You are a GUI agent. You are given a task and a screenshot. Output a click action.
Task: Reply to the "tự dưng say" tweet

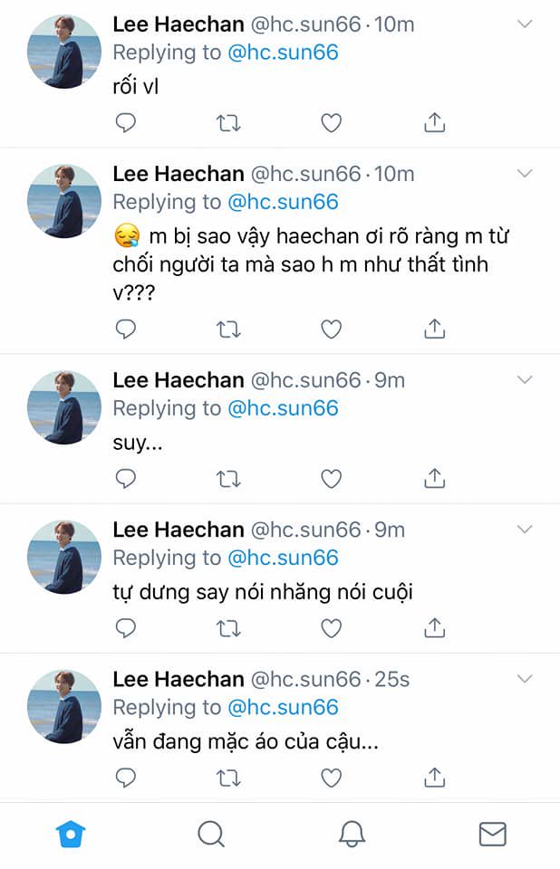(x=126, y=626)
